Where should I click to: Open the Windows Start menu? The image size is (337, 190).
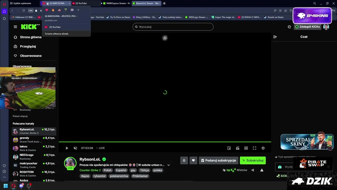(x=6, y=186)
